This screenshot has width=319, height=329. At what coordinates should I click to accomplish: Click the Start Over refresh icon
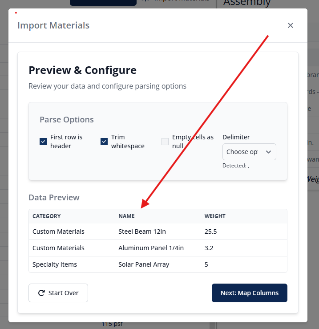coord(41,293)
